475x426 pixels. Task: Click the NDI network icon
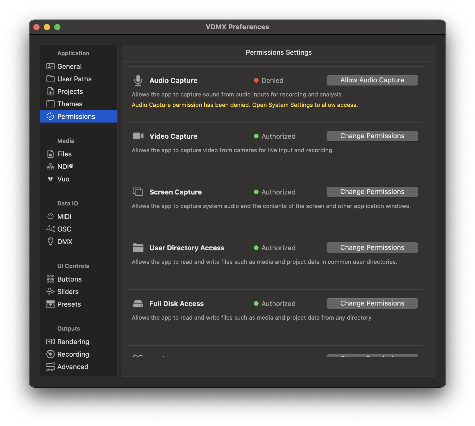coord(50,166)
